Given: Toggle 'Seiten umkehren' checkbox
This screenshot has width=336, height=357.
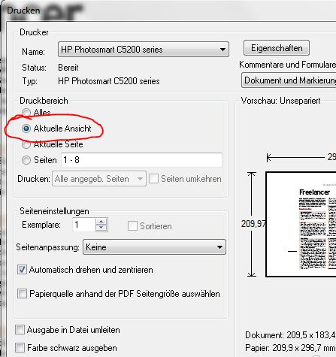Looking at the screenshot, I should click(153, 179).
